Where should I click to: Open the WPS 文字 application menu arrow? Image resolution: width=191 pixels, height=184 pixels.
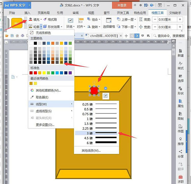click(29, 5)
